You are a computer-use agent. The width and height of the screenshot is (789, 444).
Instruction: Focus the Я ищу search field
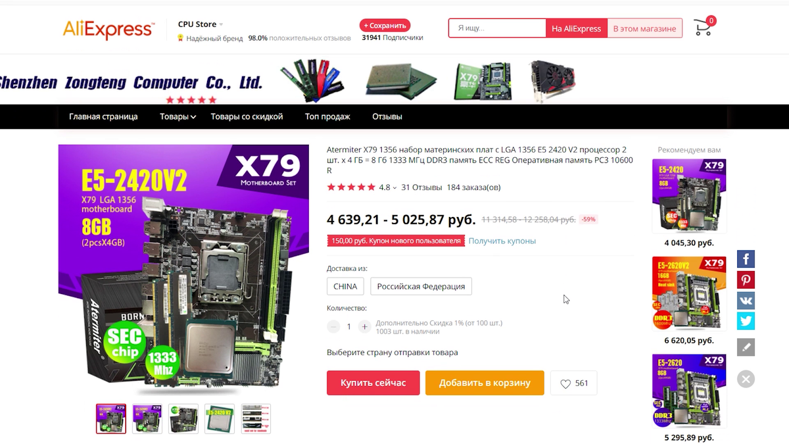[x=498, y=28]
